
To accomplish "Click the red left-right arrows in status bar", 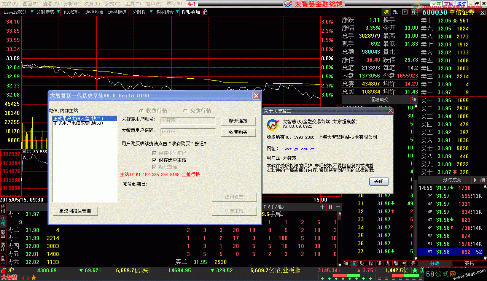I will point(25,278).
